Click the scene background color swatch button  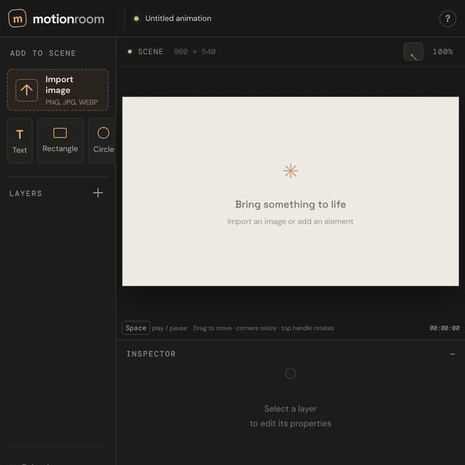coord(413,52)
